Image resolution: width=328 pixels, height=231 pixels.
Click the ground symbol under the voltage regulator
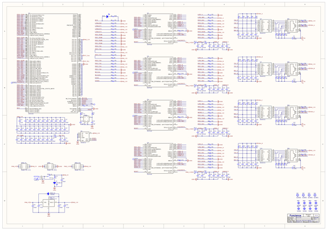pyautogui.click(x=49, y=215)
